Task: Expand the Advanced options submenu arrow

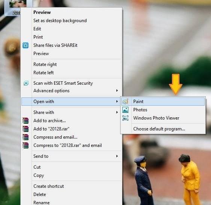Action: (x=117, y=91)
